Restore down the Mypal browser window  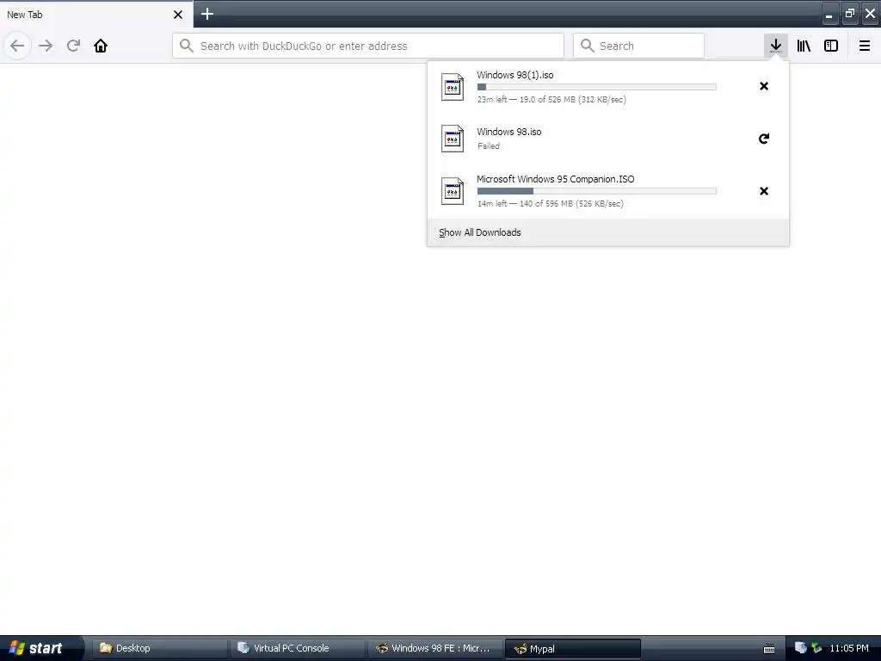pyautogui.click(x=849, y=14)
